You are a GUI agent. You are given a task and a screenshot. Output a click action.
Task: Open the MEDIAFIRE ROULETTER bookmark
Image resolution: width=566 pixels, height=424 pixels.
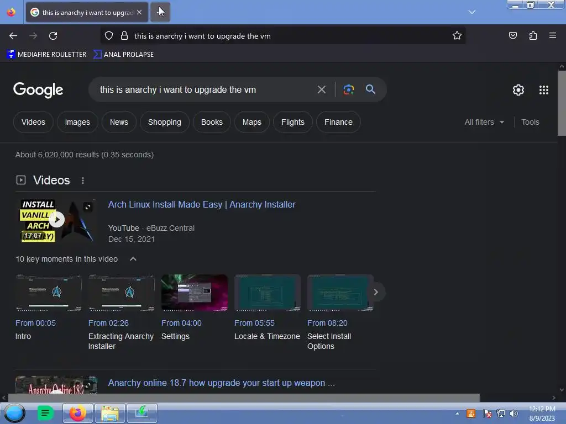click(46, 55)
